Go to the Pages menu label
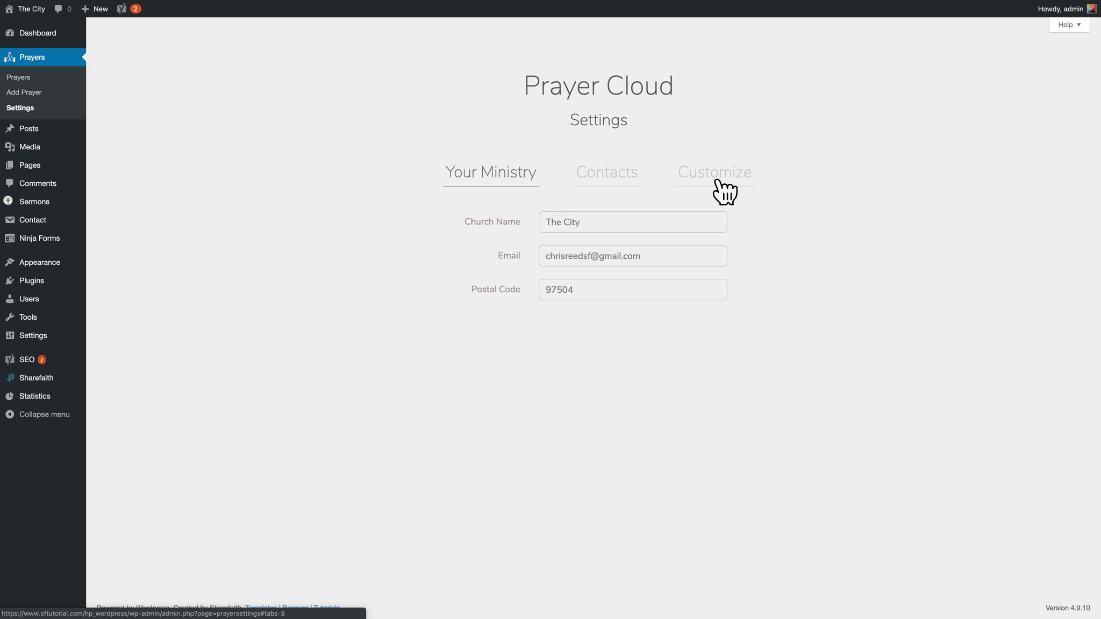 pyautogui.click(x=30, y=165)
